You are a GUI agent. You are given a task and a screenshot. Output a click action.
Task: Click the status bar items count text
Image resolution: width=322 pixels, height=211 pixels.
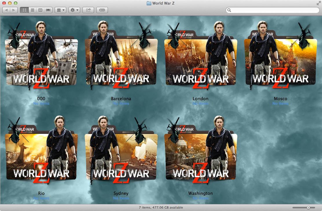[161, 208]
